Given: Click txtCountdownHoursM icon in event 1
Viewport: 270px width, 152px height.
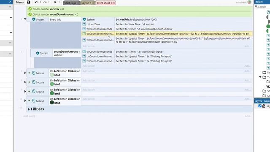Looking at the screenshot, I should [x=84, y=40].
